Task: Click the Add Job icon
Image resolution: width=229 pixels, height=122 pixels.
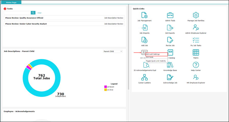Action: coord(145,40)
